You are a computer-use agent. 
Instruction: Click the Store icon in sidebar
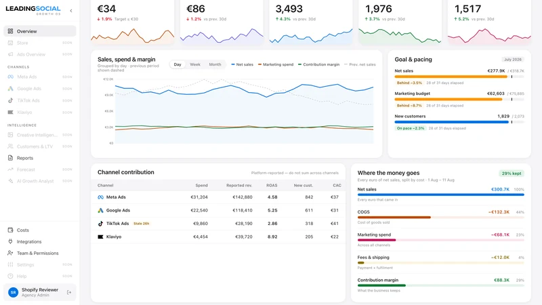[10, 43]
